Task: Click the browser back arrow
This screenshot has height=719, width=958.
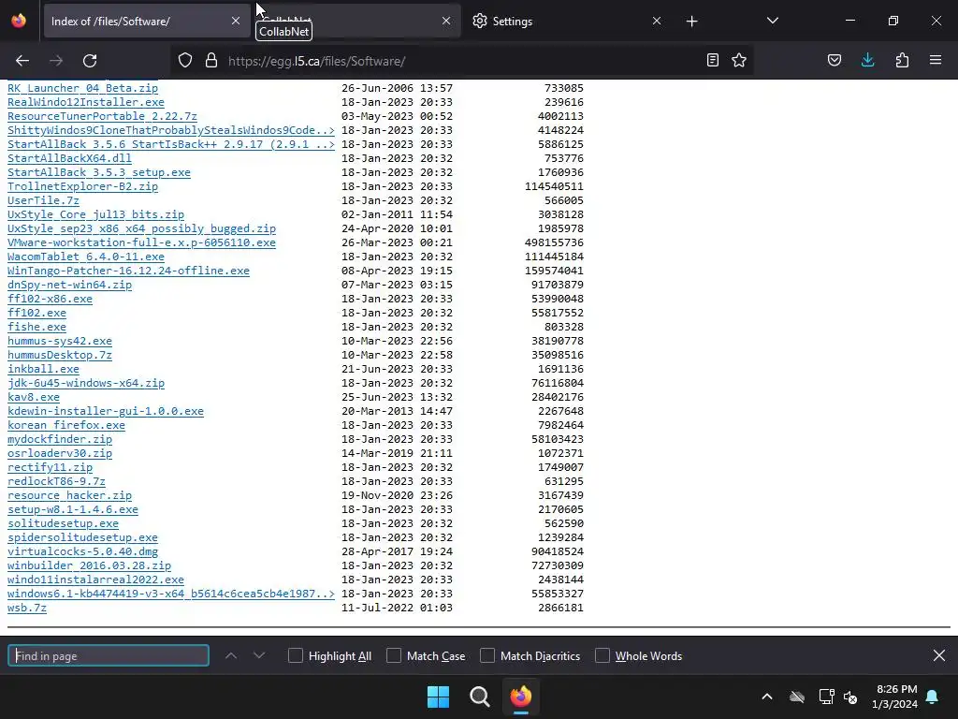Action: tap(22, 61)
